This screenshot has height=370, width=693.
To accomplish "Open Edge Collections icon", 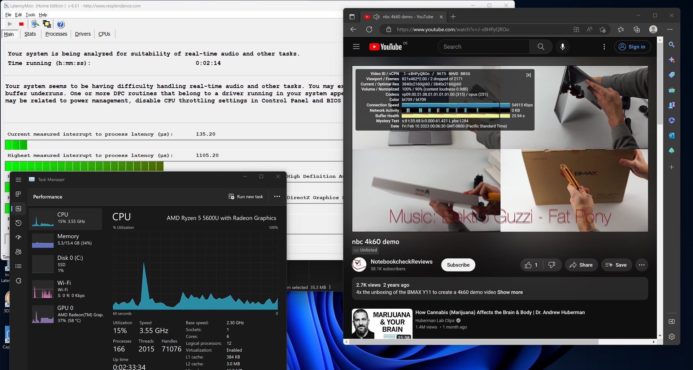I will [x=637, y=30].
